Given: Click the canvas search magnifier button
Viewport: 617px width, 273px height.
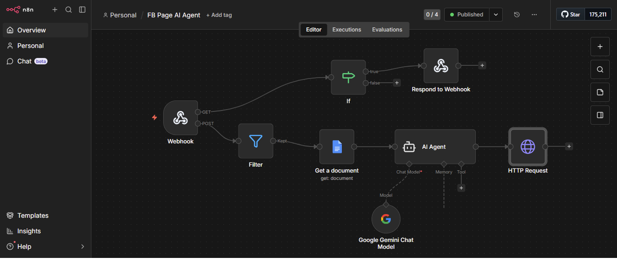Looking at the screenshot, I should (x=600, y=69).
